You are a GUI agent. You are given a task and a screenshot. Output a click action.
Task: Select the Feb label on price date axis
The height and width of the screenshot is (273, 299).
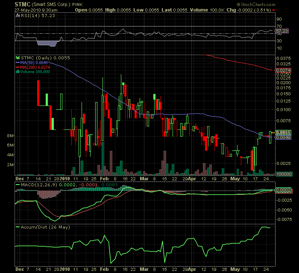[x=104, y=178]
